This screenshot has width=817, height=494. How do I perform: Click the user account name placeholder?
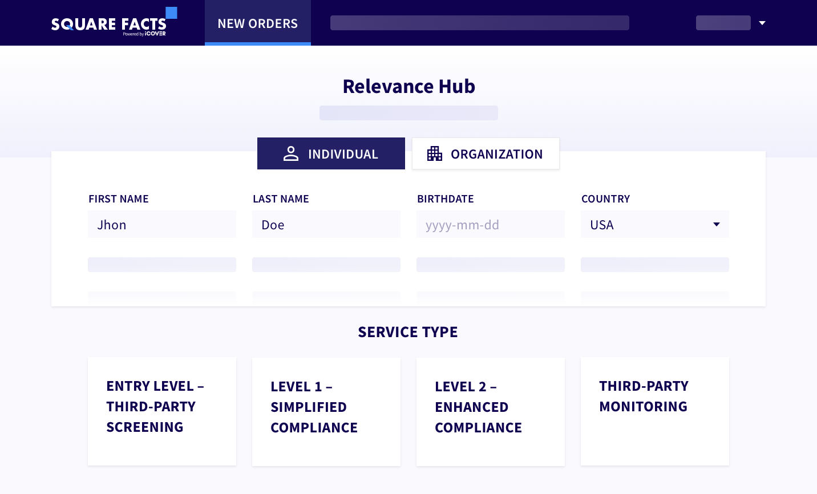coord(723,23)
